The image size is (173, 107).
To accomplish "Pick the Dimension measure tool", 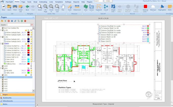I will [x=77, y=8].
